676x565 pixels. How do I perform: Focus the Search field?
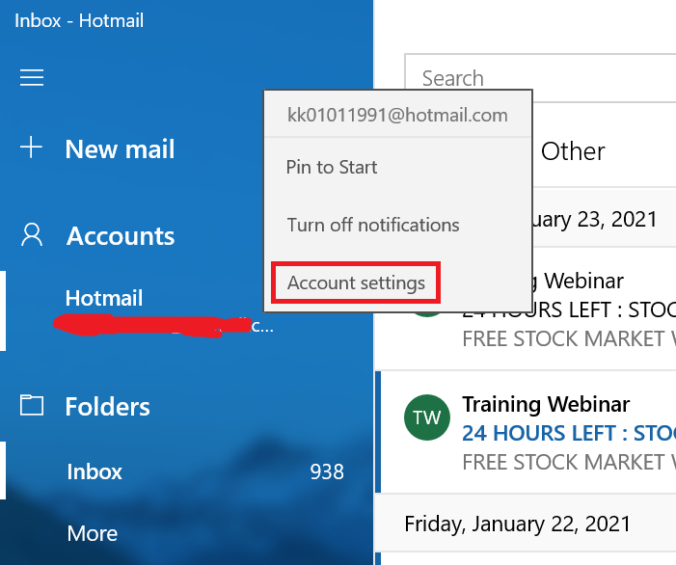click(541, 78)
